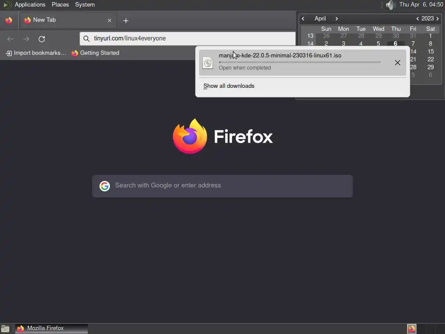Click the forward navigation arrow
Viewport: 445px width, 334px height.
26,39
